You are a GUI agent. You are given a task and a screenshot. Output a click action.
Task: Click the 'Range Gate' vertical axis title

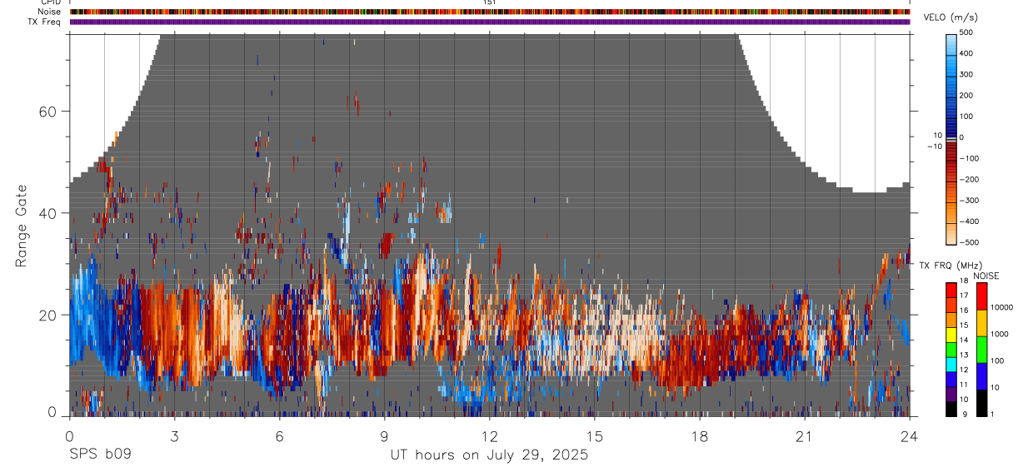(22, 226)
